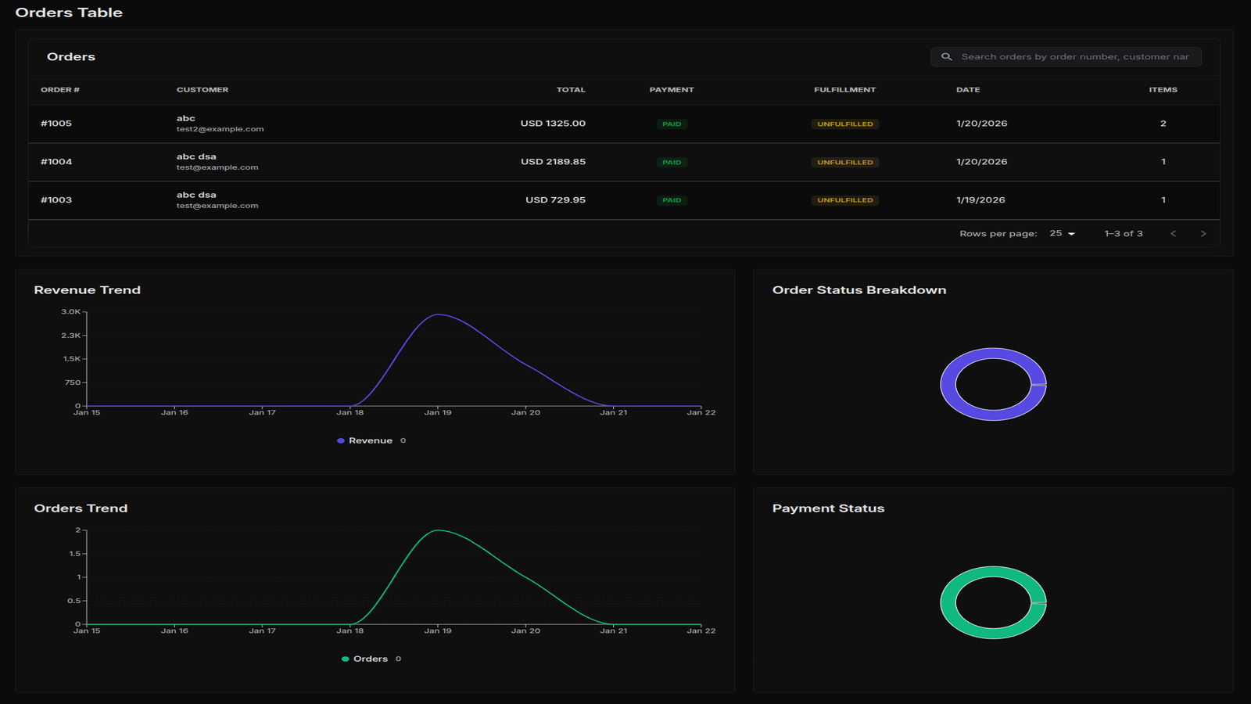Click inside the order search input field
This screenshot has width=1251, height=704.
[1071, 56]
